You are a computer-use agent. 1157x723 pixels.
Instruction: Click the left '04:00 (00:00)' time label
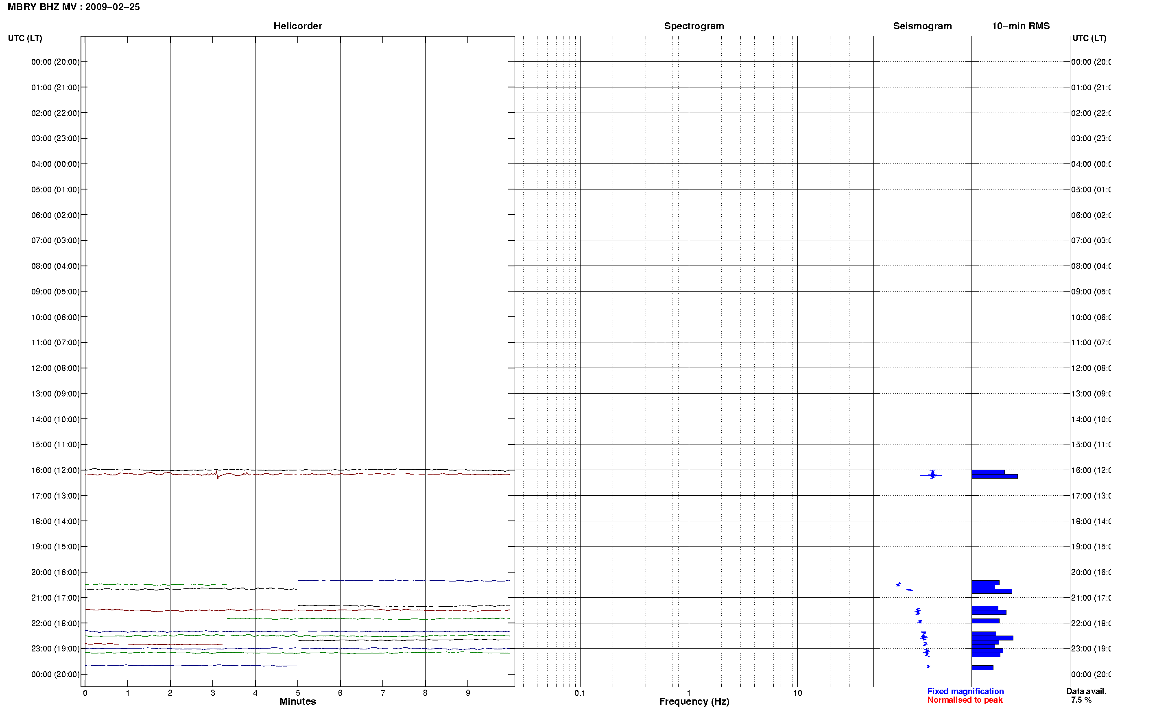[55, 163]
